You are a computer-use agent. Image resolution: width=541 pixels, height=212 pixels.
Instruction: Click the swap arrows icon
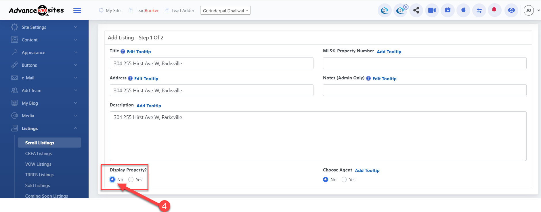pos(479,11)
